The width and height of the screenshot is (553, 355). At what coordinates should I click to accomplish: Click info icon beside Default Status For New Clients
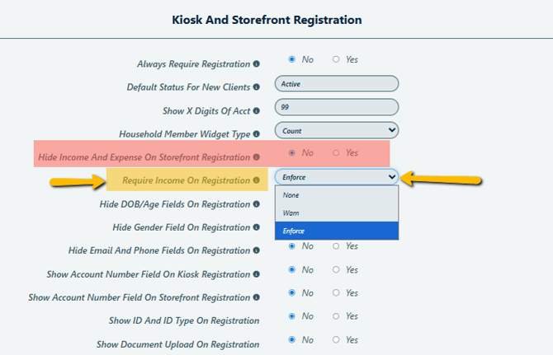(x=257, y=87)
